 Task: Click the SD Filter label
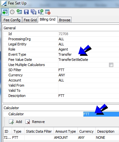(x=15, y=70)
